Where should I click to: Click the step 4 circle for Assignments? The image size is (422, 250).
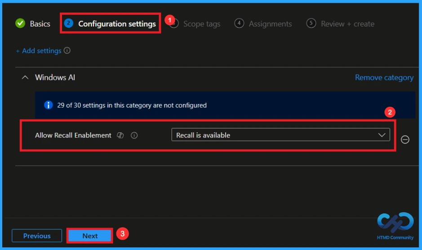point(239,23)
